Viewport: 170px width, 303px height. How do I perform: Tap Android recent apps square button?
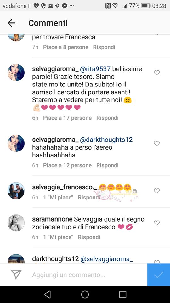123,294
